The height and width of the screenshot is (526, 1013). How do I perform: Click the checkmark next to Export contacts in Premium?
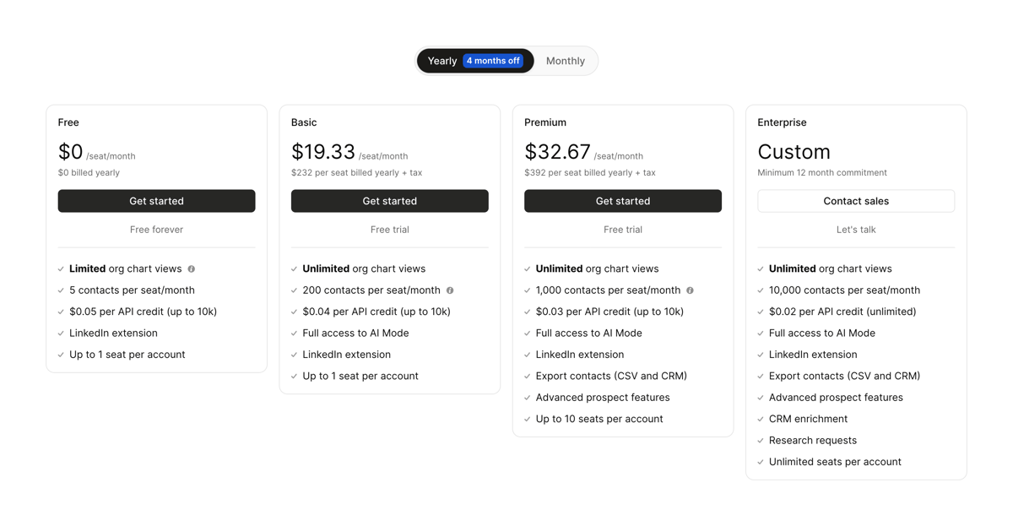527,376
